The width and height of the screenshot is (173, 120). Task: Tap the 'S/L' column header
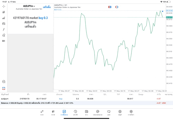105,94
